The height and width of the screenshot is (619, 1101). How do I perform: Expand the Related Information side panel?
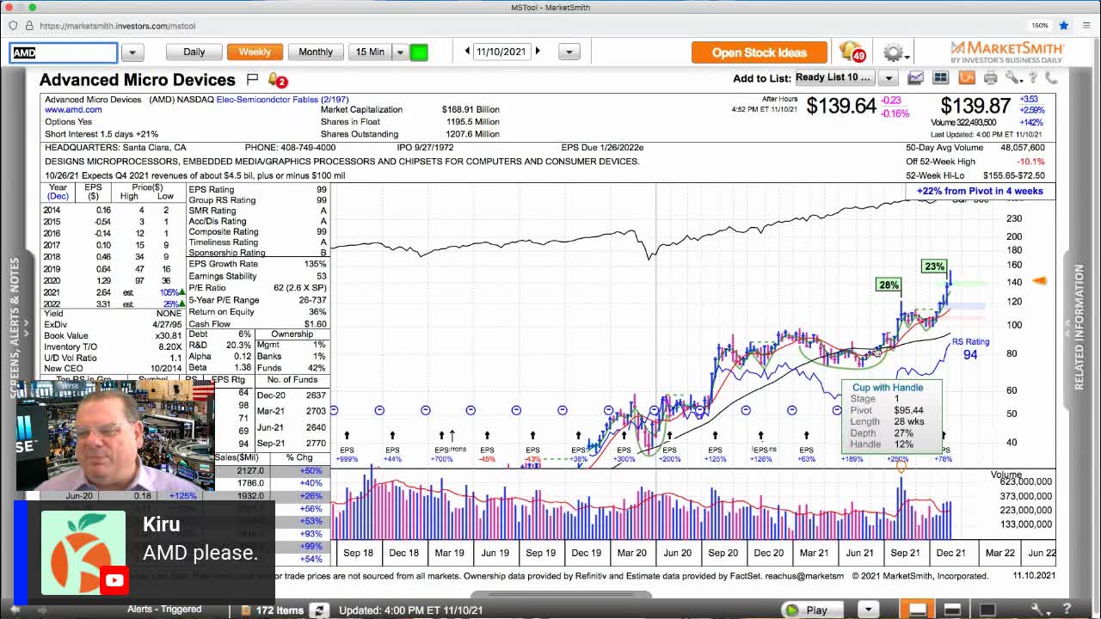pyautogui.click(x=1079, y=327)
